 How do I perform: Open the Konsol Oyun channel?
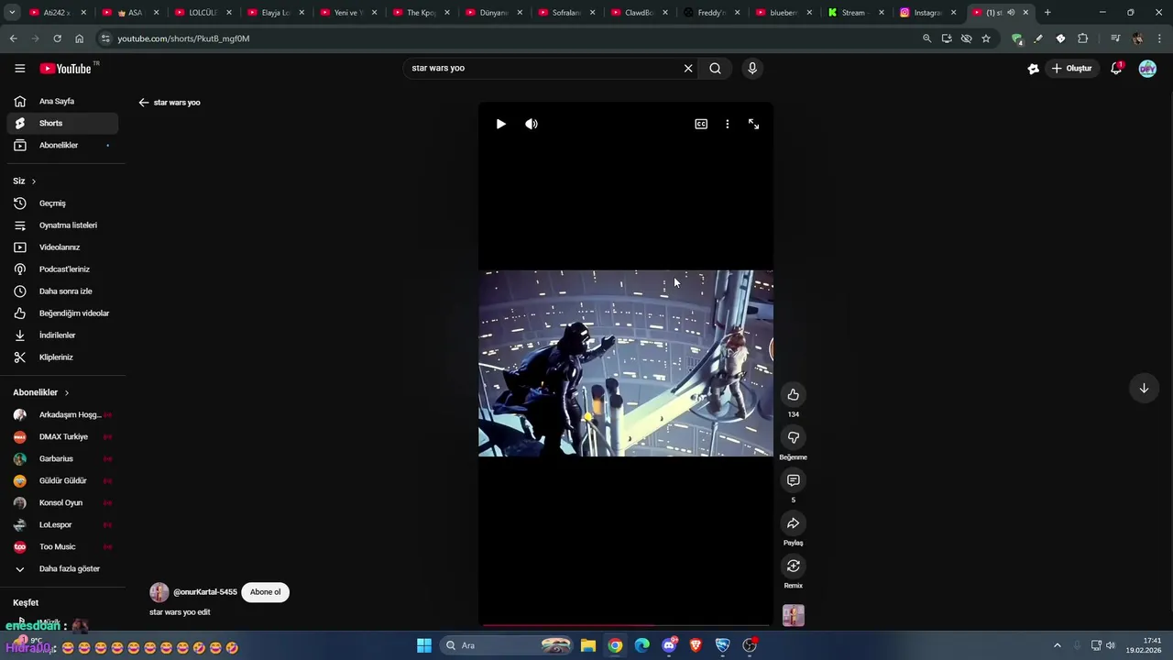[x=62, y=502]
